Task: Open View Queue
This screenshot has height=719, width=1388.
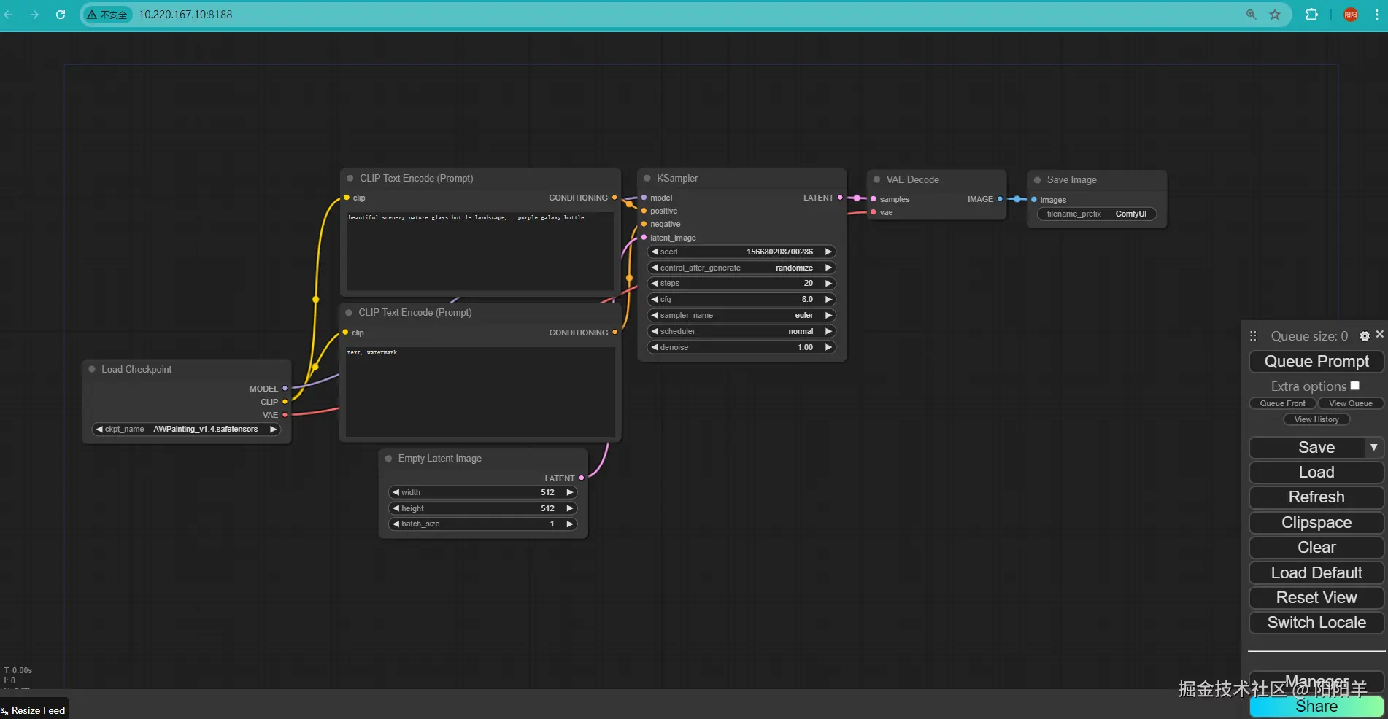Action: pyautogui.click(x=1351, y=403)
